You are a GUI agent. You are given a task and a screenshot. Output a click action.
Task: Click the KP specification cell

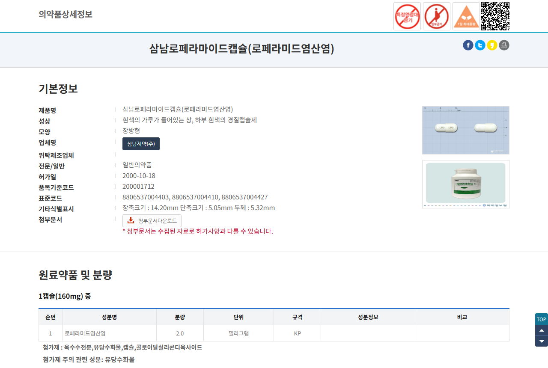[x=298, y=333]
